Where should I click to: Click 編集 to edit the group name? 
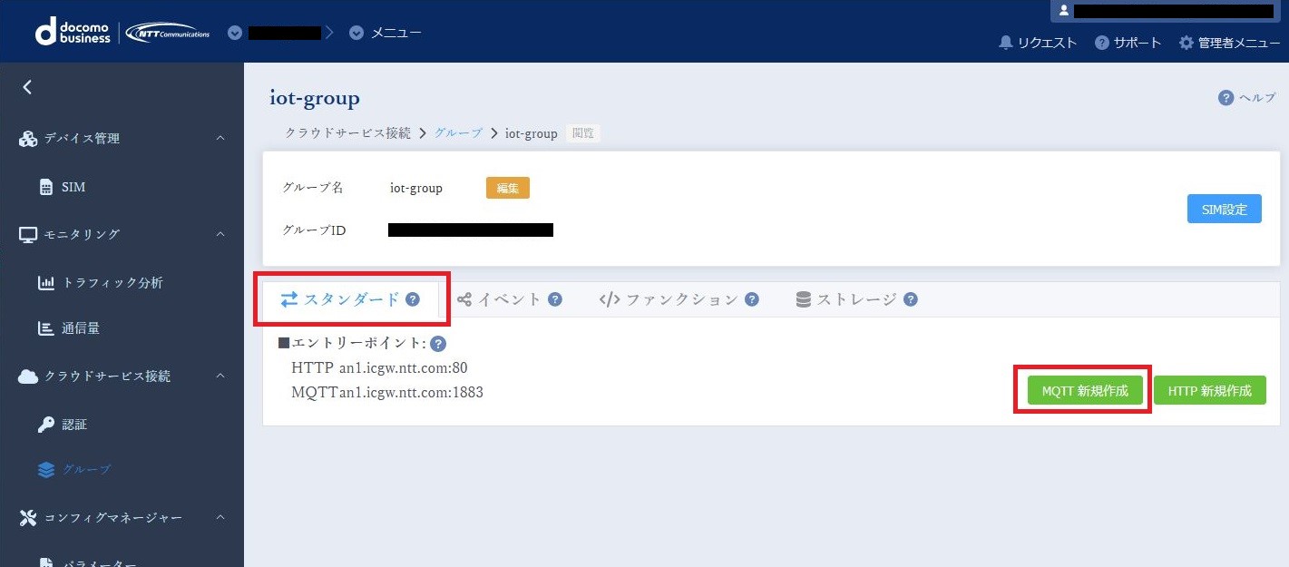(x=507, y=188)
